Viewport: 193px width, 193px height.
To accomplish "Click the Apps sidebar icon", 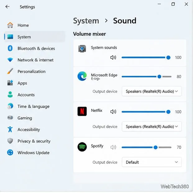I will point(10,83).
